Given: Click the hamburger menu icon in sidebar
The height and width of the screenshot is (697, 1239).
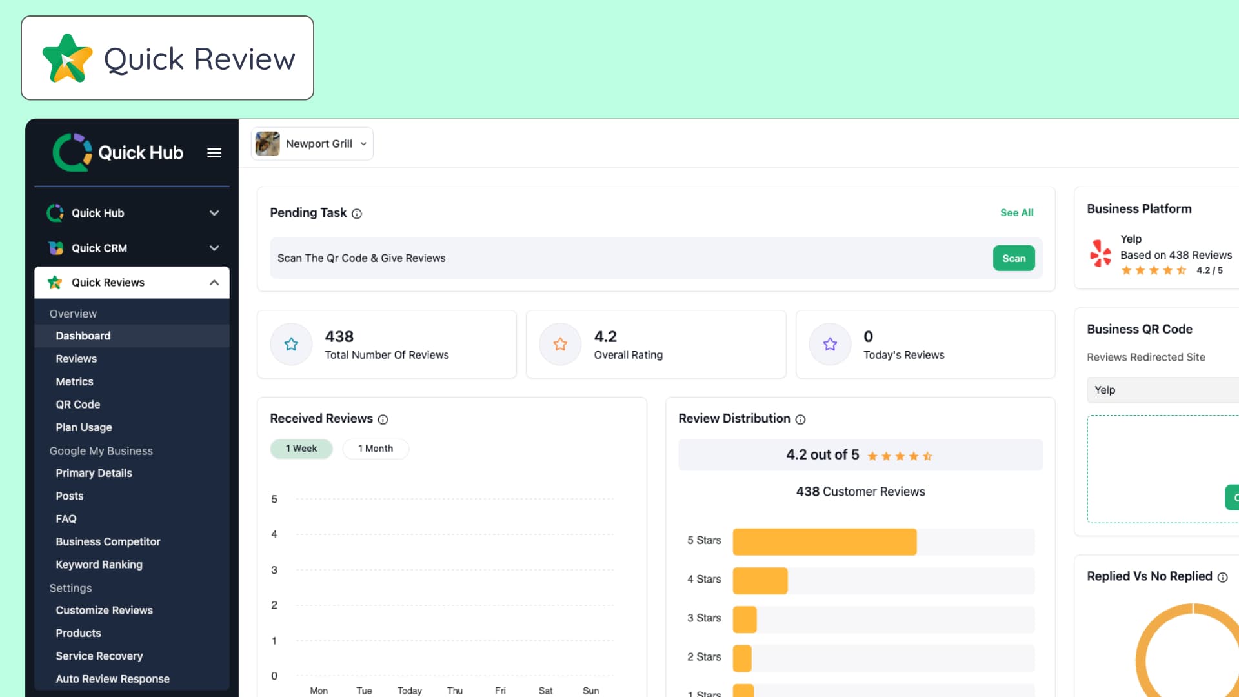Looking at the screenshot, I should tap(214, 152).
